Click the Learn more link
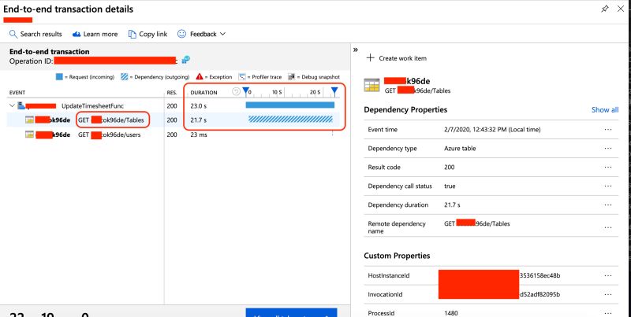 click(95, 34)
